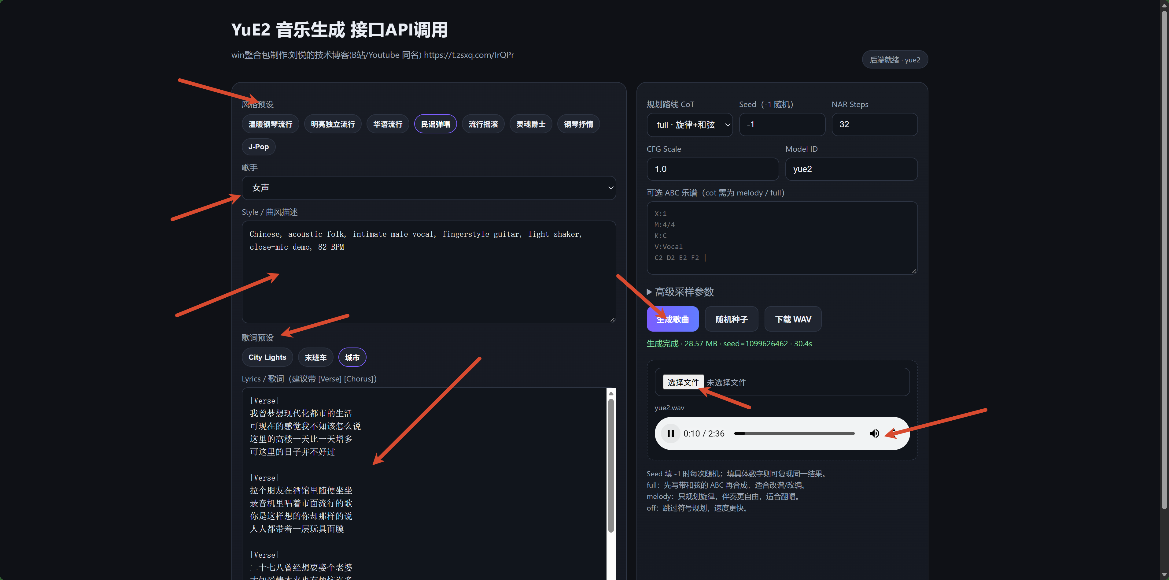
Task: Click the YuE2 音乐生成 page title
Action: pyautogui.click(x=339, y=30)
